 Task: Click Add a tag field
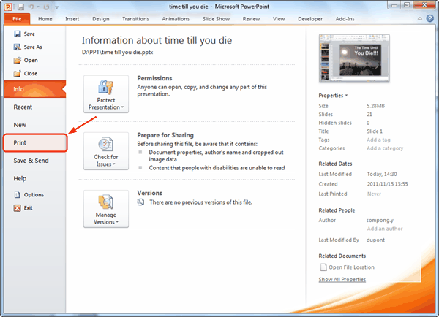tap(378, 140)
